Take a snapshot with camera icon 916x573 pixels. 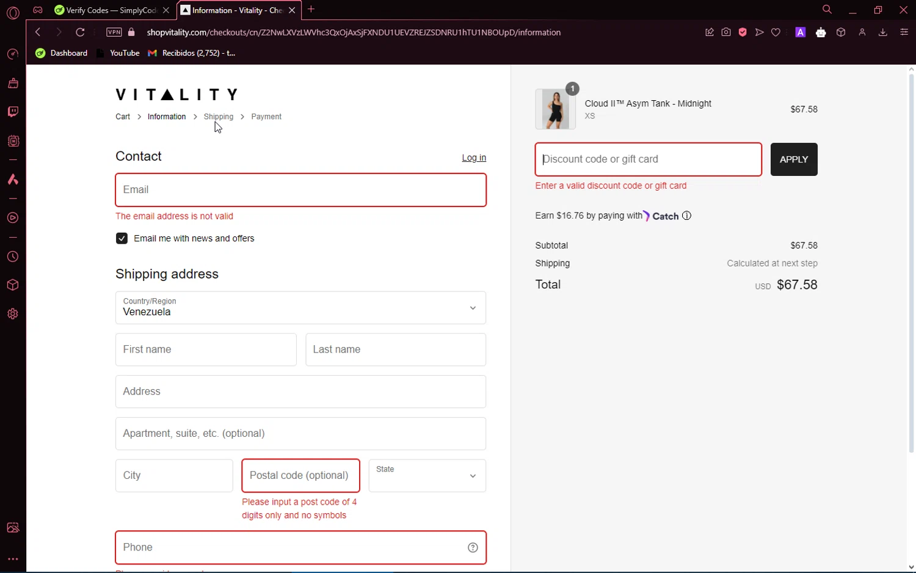[x=726, y=32]
